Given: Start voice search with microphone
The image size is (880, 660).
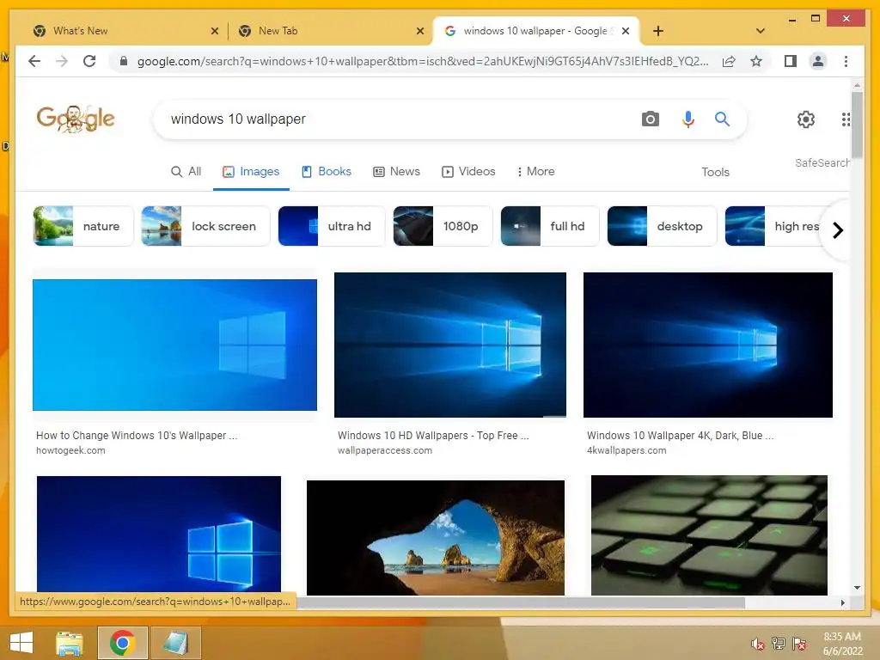Looking at the screenshot, I should point(688,119).
